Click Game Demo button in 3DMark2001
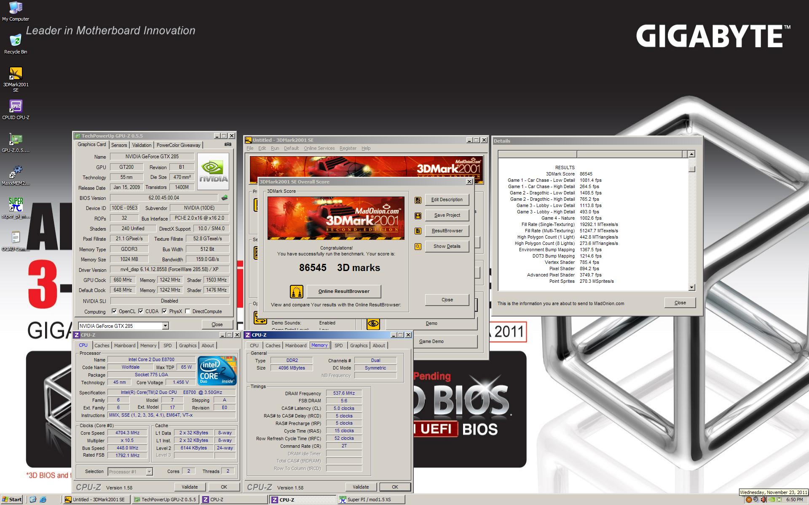Viewport: 809px width, 505px height. tap(431, 342)
